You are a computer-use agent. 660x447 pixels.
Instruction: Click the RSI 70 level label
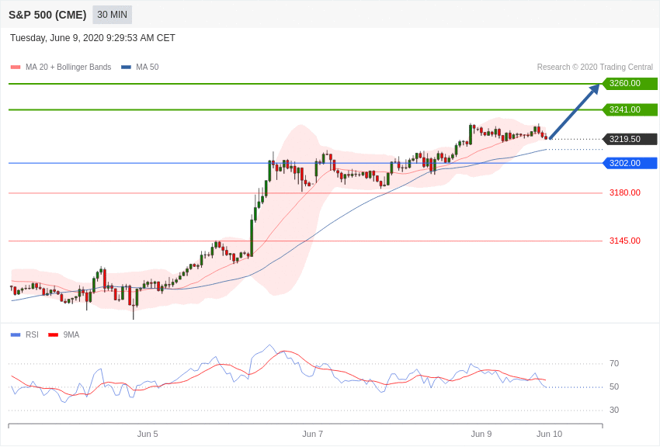point(614,363)
